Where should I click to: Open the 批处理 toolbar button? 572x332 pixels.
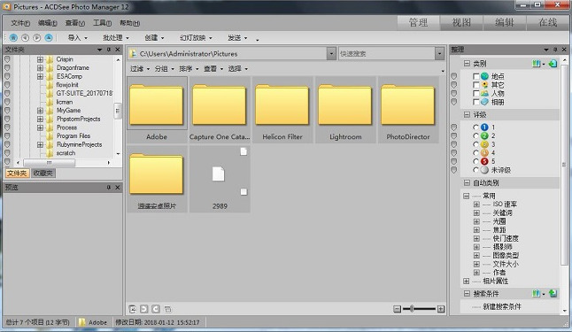click(116, 37)
